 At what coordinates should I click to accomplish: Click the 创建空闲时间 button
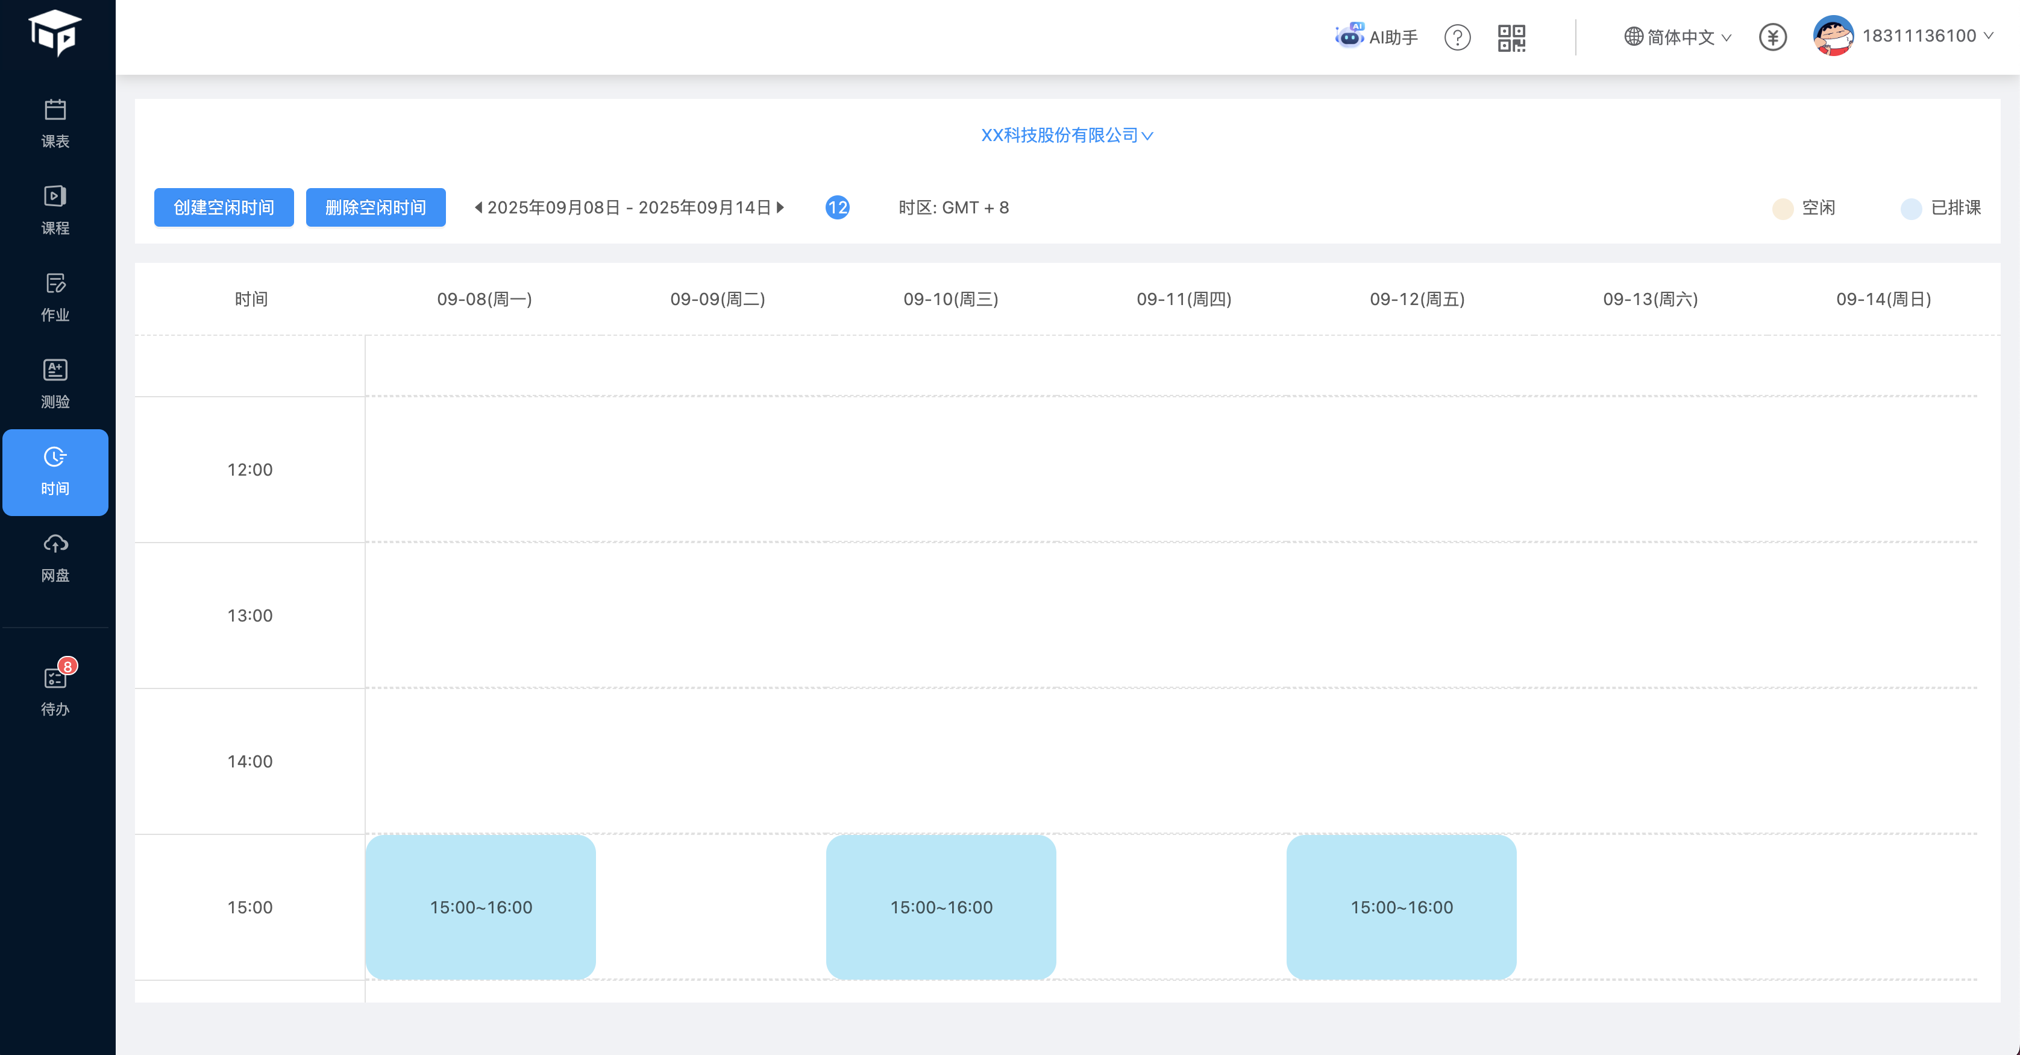224,207
